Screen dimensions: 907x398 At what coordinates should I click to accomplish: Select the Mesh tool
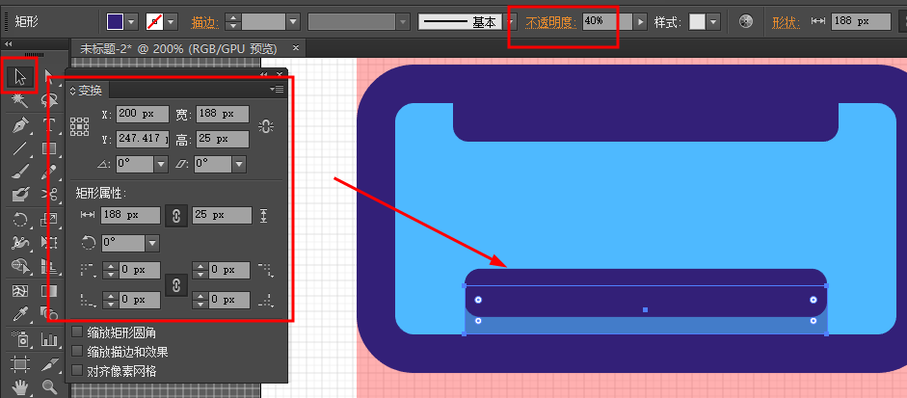[x=19, y=290]
